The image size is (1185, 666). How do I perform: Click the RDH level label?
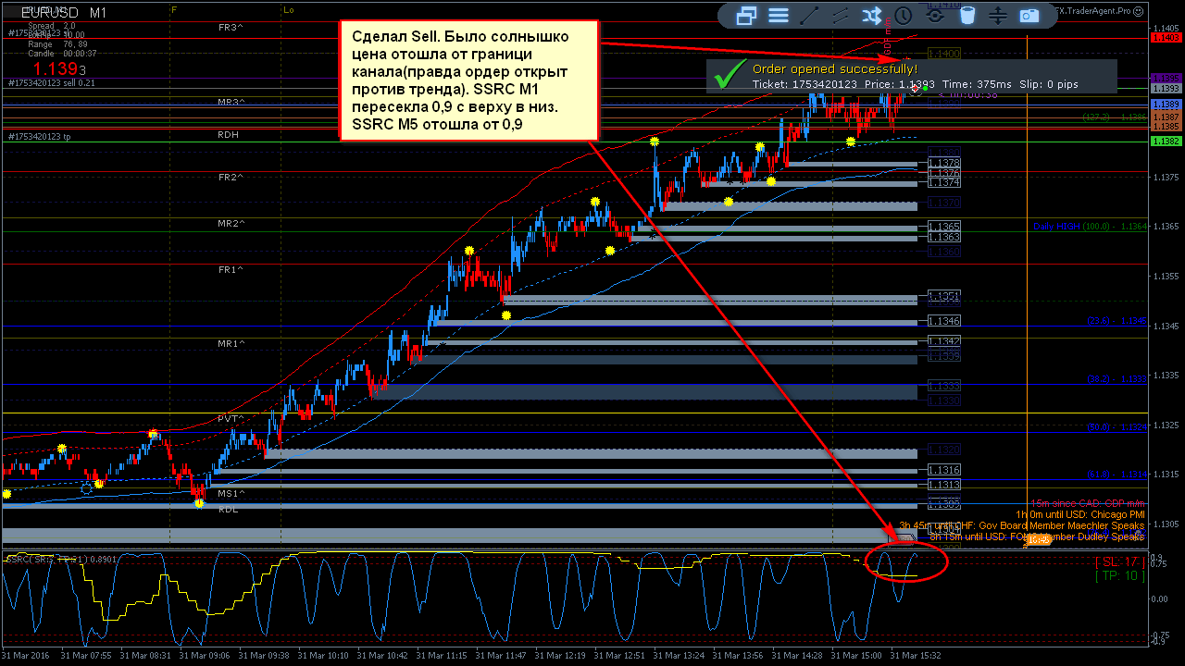(228, 134)
